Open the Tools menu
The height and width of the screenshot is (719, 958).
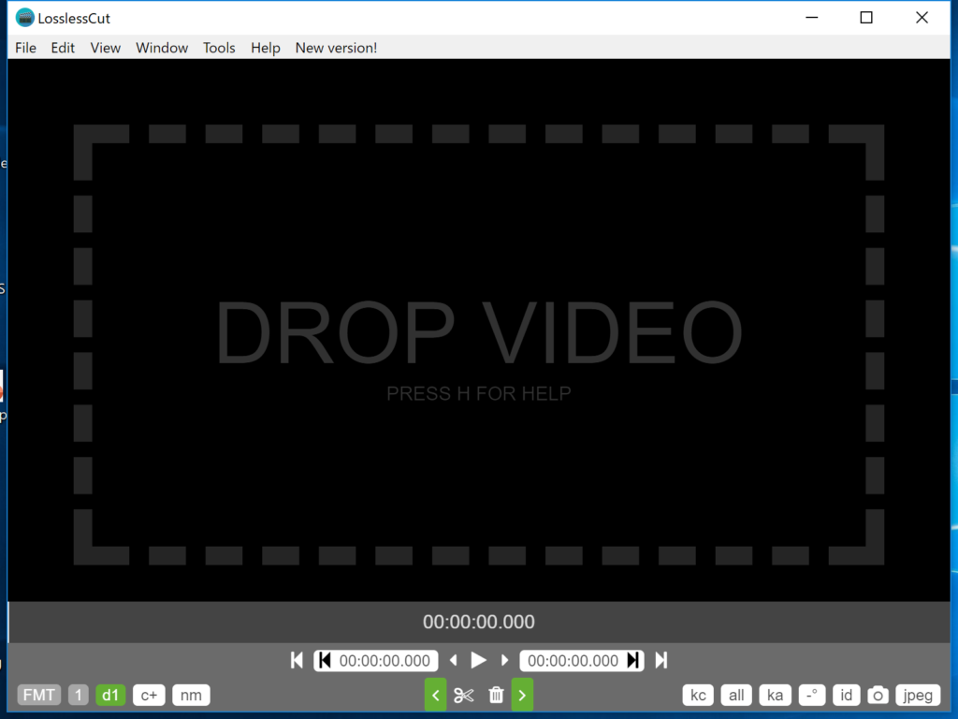[x=219, y=48]
